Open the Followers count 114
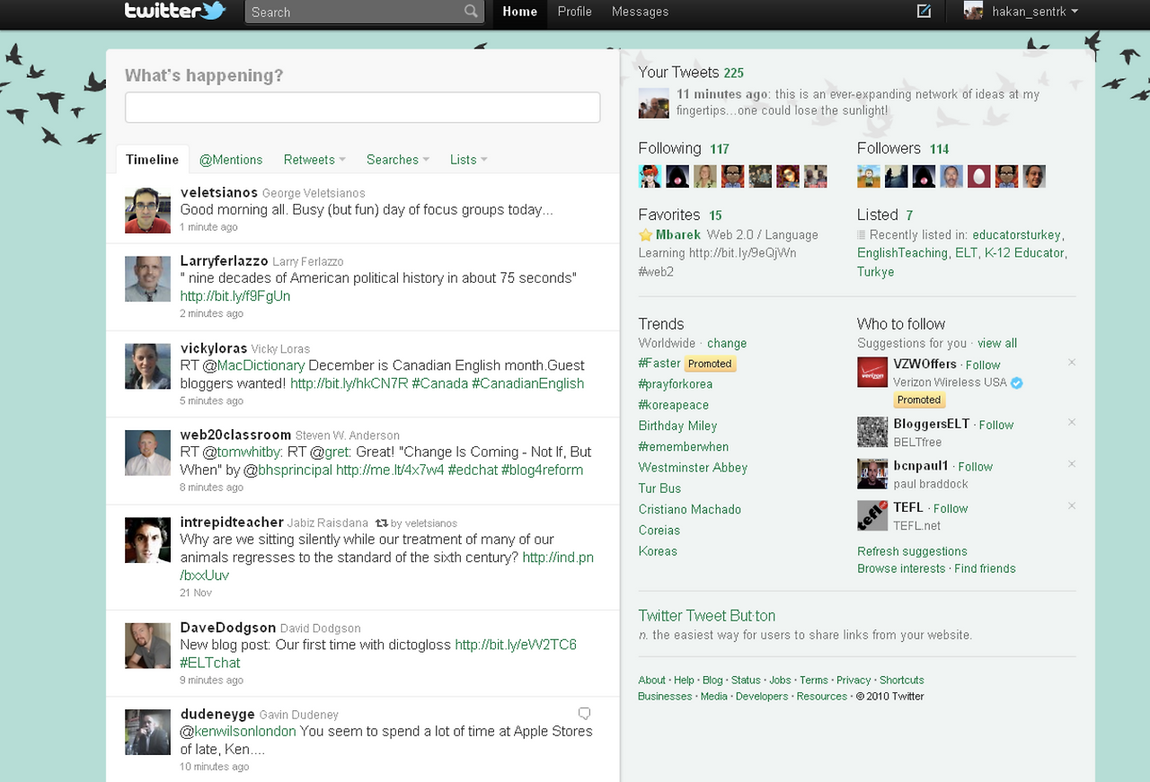The height and width of the screenshot is (782, 1150). (939, 150)
